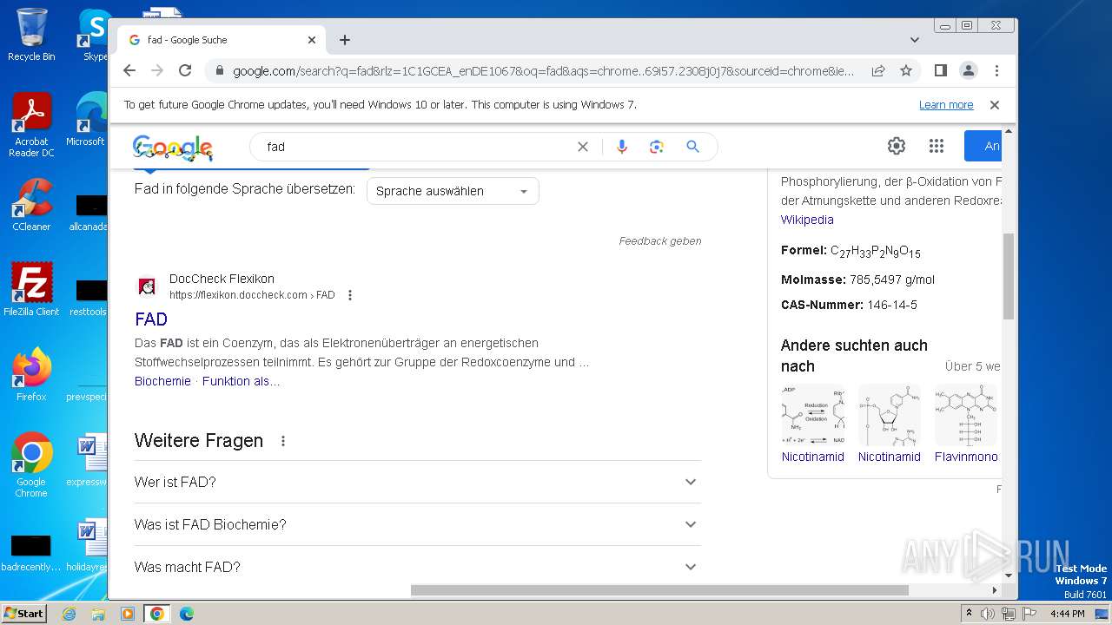Open Recycle Bin desktop icon

tap(31, 35)
